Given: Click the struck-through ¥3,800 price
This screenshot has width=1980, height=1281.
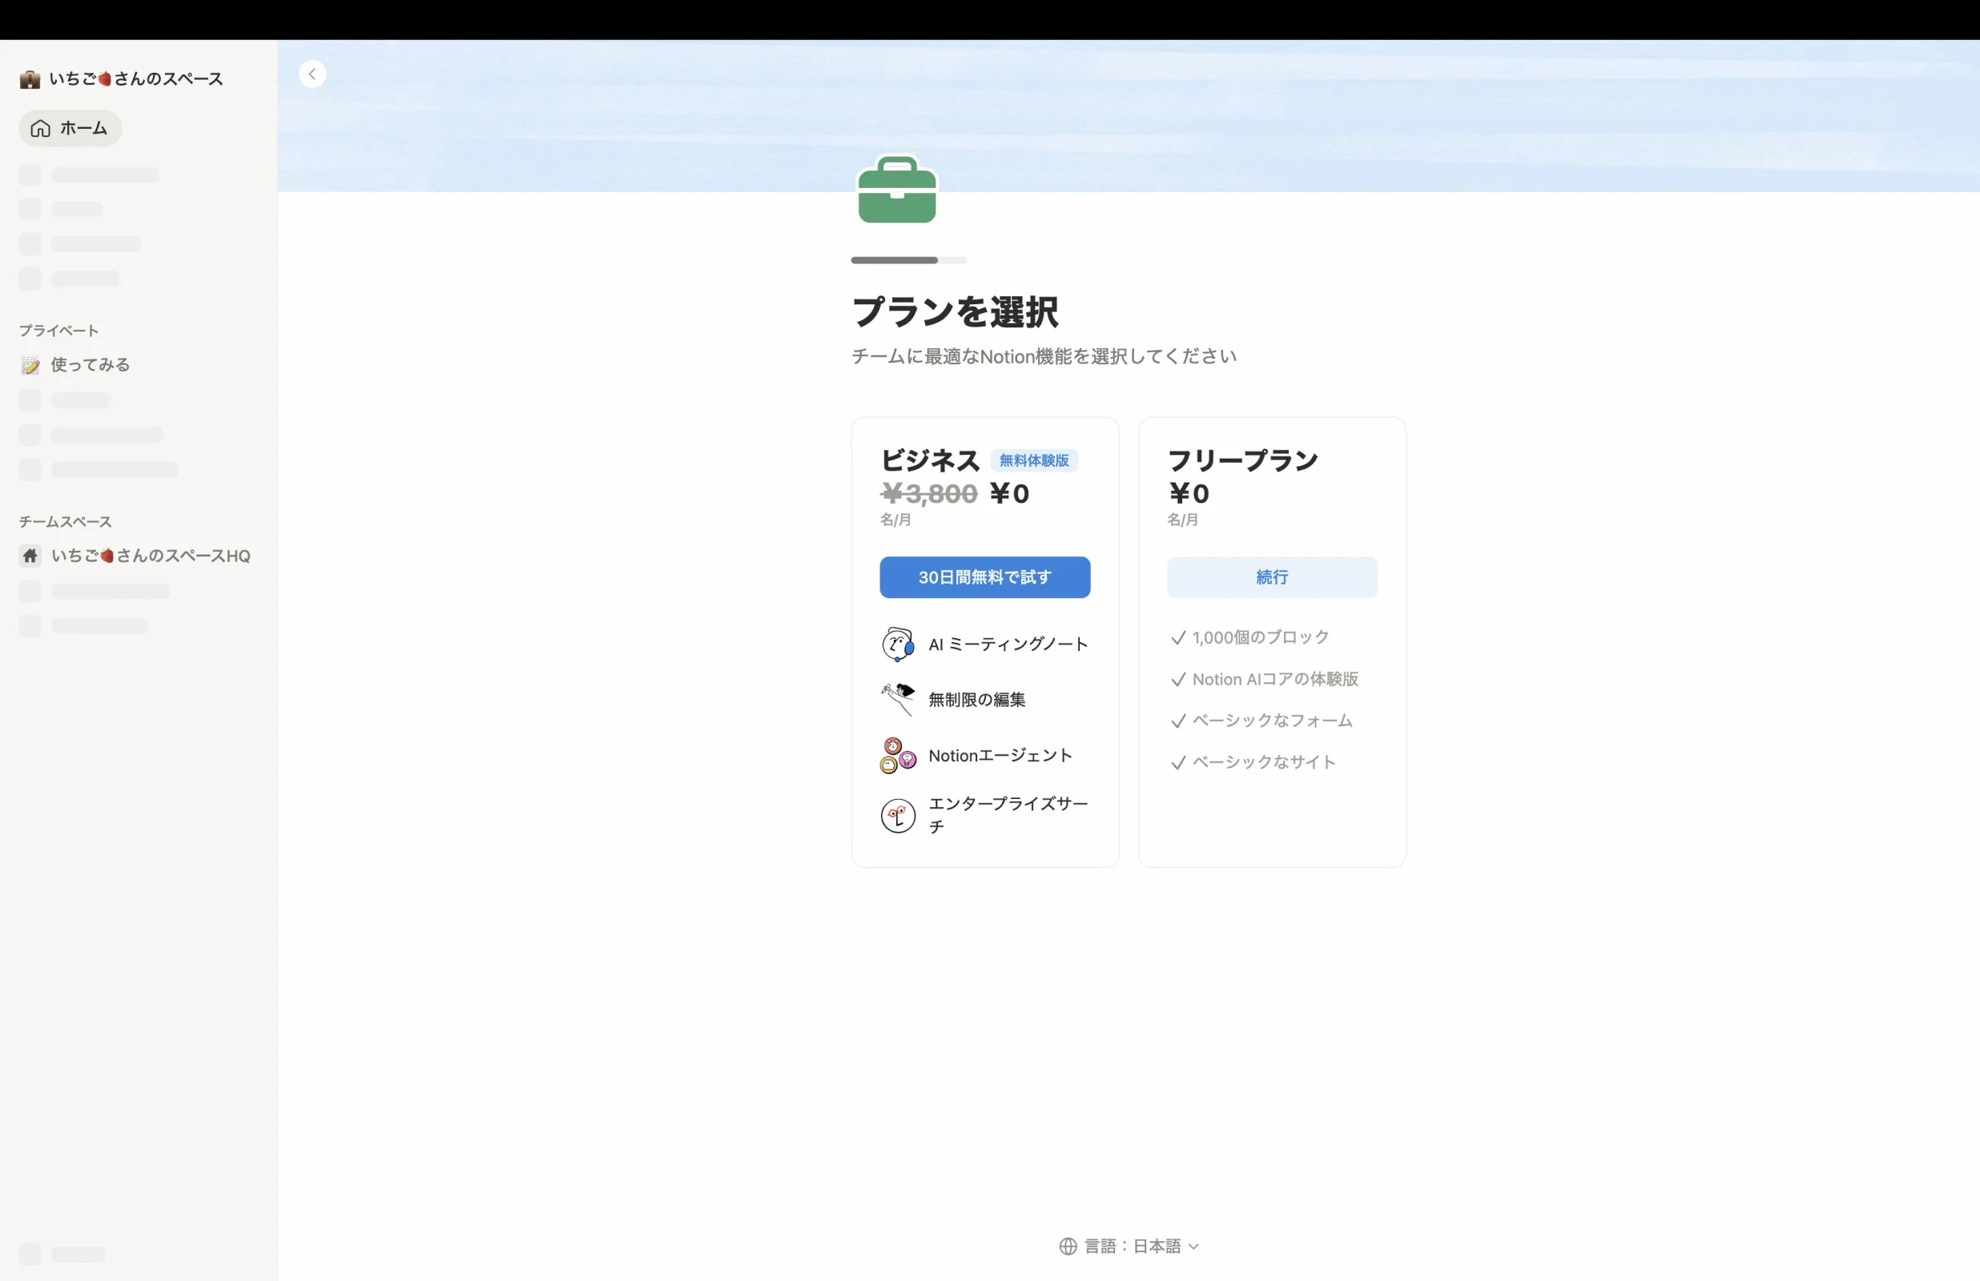Looking at the screenshot, I should pyautogui.click(x=928, y=494).
